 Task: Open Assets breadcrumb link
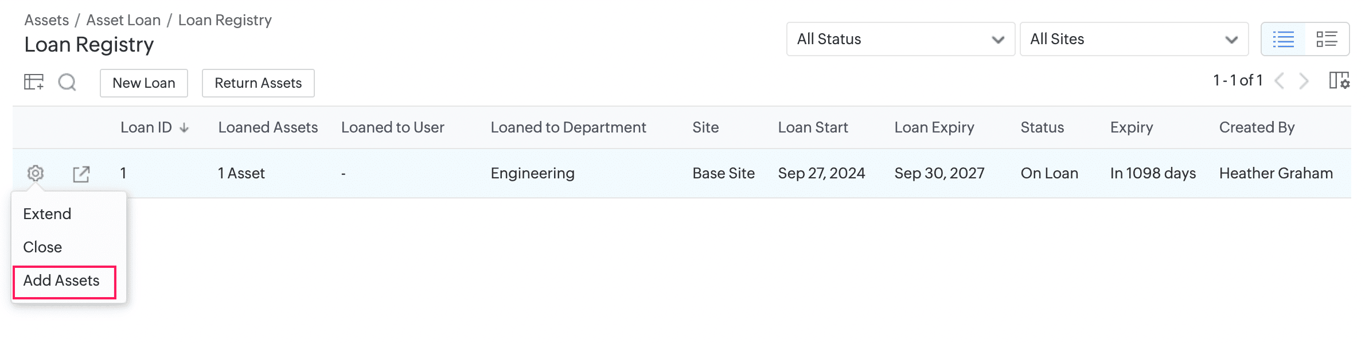coord(46,20)
